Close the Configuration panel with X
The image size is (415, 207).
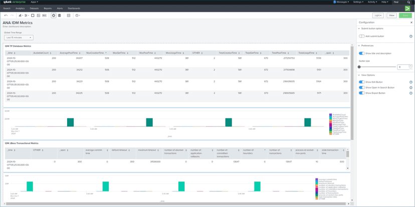pyautogui.click(x=411, y=23)
